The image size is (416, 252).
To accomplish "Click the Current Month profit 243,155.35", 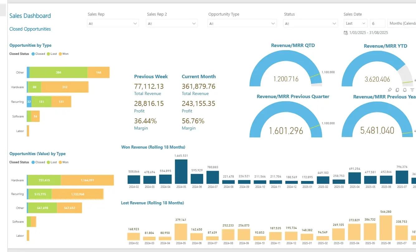I will pos(198,103).
